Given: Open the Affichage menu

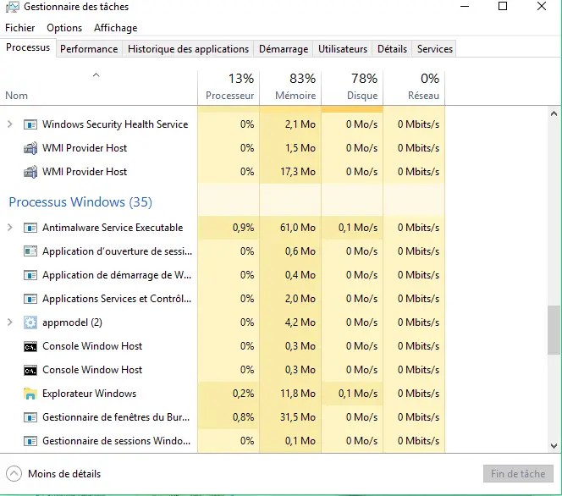Looking at the screenshot, I should coord(116,28).
